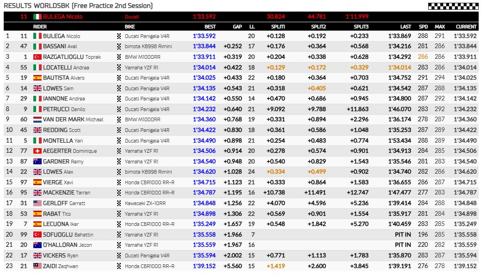
Task: Click the chequered flag icon in PETRUCCI Danilo's row
Action: point(119,109)
